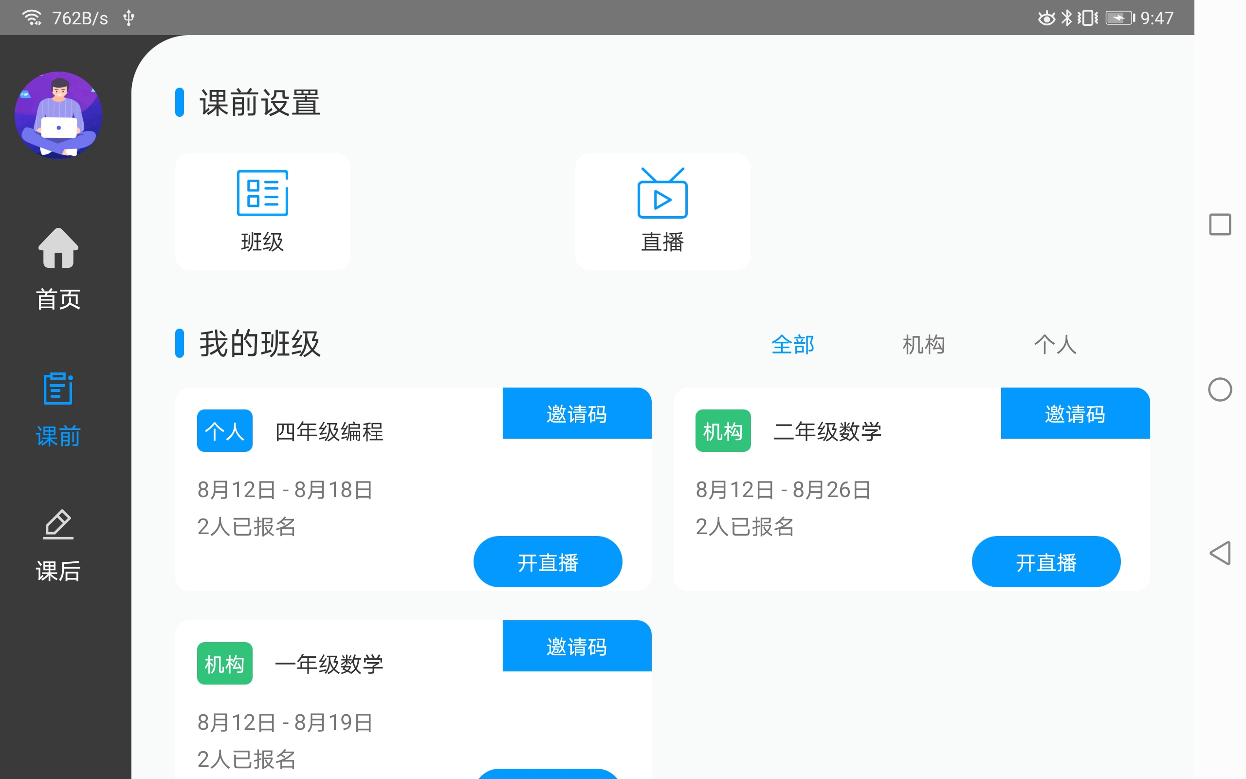Open the 直播 live streaming icon
Image resolution: width=1246 pixels, height=779 pixels.
(662, 211)
